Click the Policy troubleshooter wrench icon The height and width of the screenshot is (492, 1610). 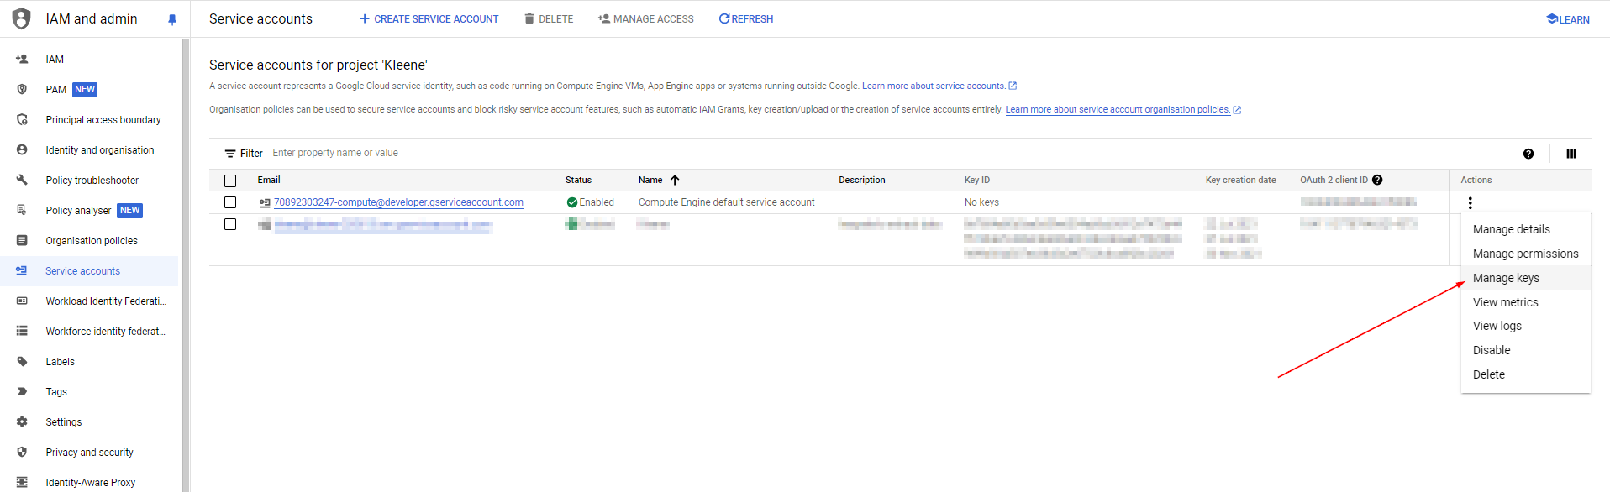[x=22, y=181]
